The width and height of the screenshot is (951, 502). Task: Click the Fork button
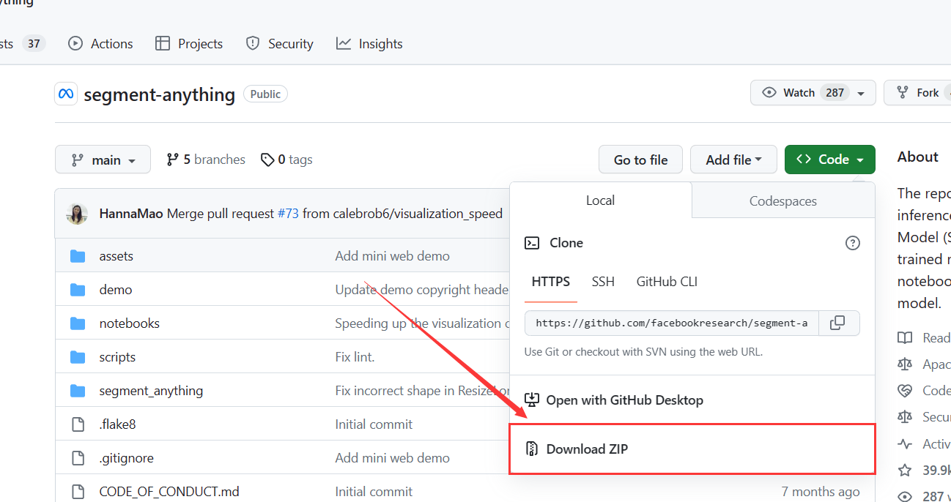point(917,93)
